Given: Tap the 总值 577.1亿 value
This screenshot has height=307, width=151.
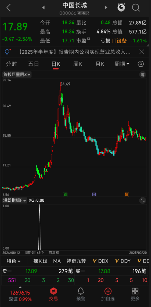Looking at the screenshot, I should pyautogui.click(x=138, y=32).
